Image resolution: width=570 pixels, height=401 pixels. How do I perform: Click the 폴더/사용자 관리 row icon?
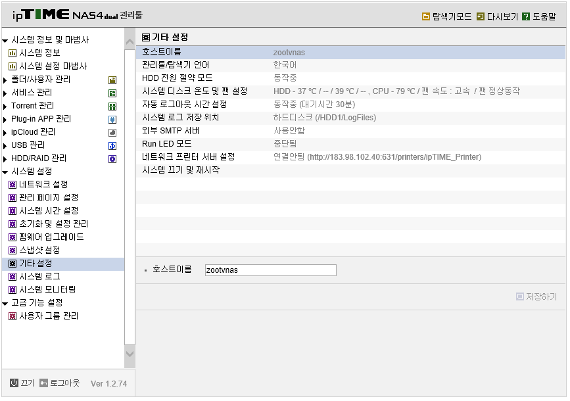[x=112, y=80]
